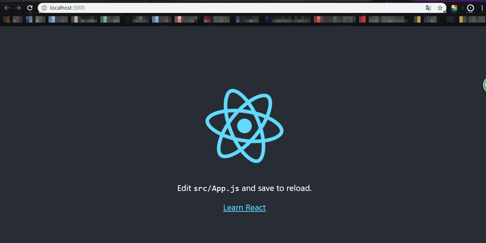Go back to the previous page
This screenshot has height=243, width=486.
tap(6, 8)
